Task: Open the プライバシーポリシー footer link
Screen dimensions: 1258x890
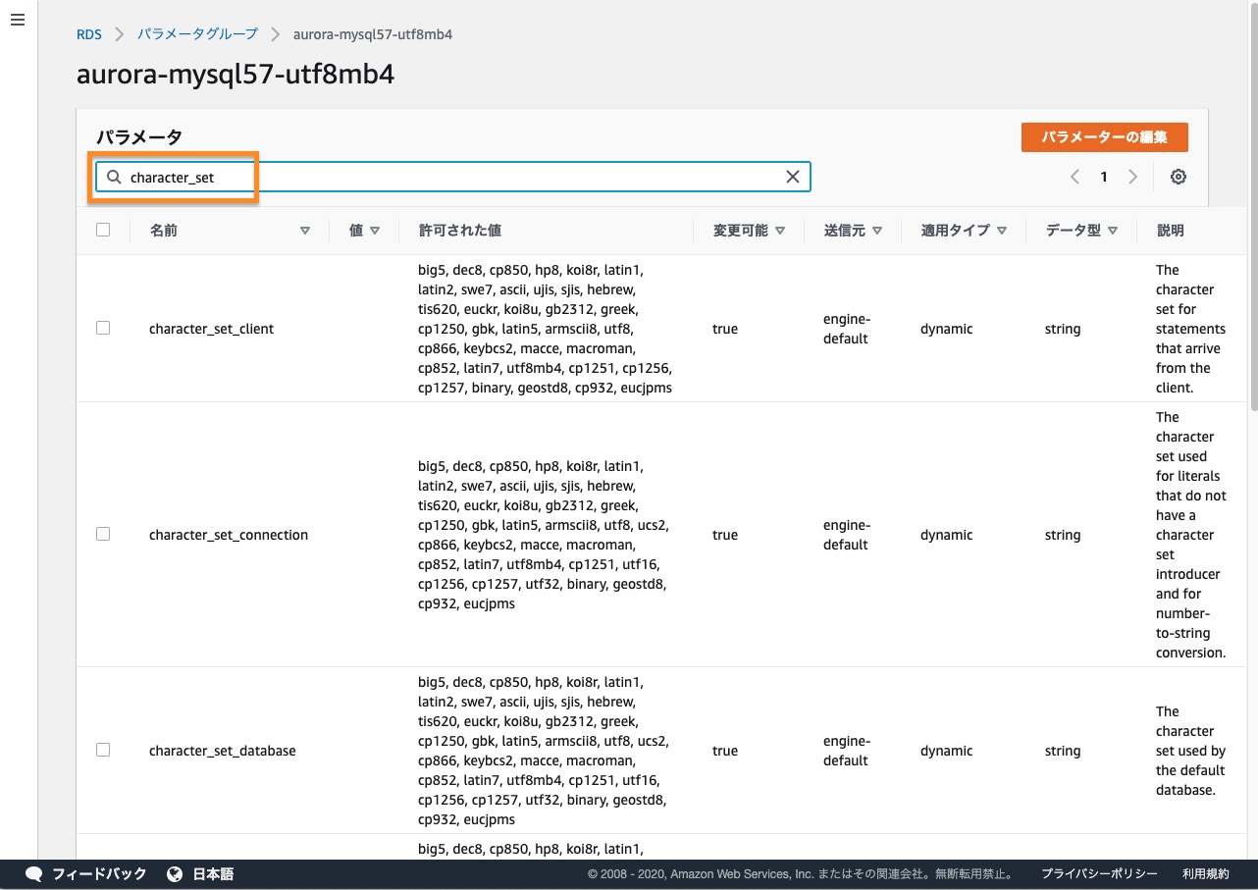Action: click(x=1099, y=873)
